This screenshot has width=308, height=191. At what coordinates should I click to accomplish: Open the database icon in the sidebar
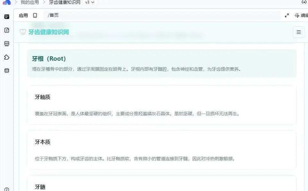tap(6, 71)
